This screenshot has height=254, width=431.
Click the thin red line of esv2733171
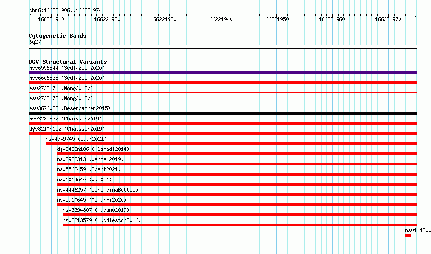click(223, 93)
